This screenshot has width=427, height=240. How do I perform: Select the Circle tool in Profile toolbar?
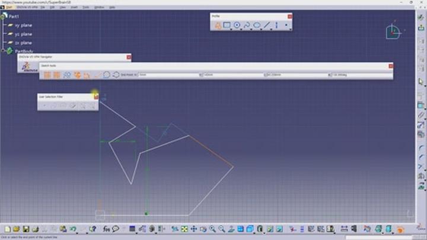237,25
